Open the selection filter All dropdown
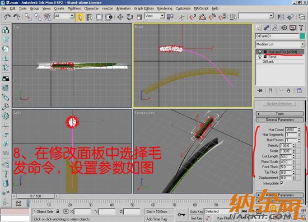This screenshot has width=308, height=222. coord(64,16)
